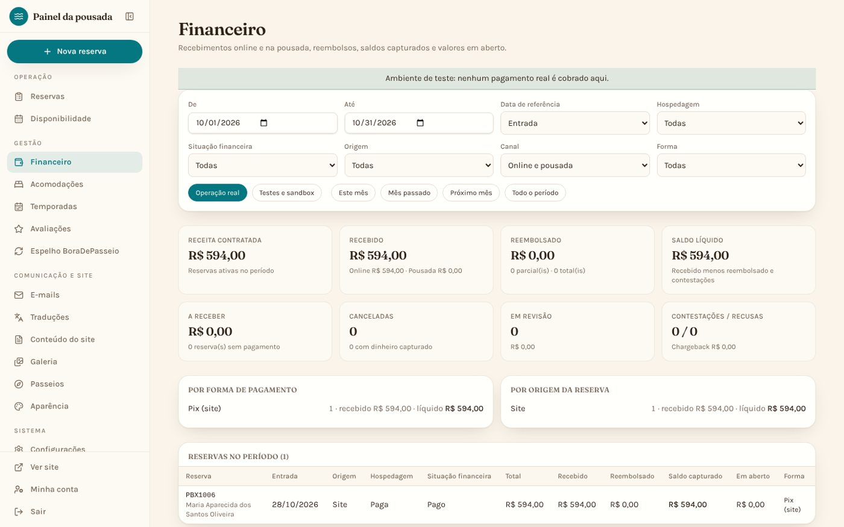Open the Passeios compass icon

click(19, 384)
